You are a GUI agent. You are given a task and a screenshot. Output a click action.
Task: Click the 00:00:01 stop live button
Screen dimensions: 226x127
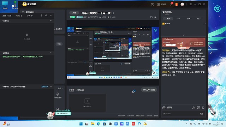click(149, 90)
